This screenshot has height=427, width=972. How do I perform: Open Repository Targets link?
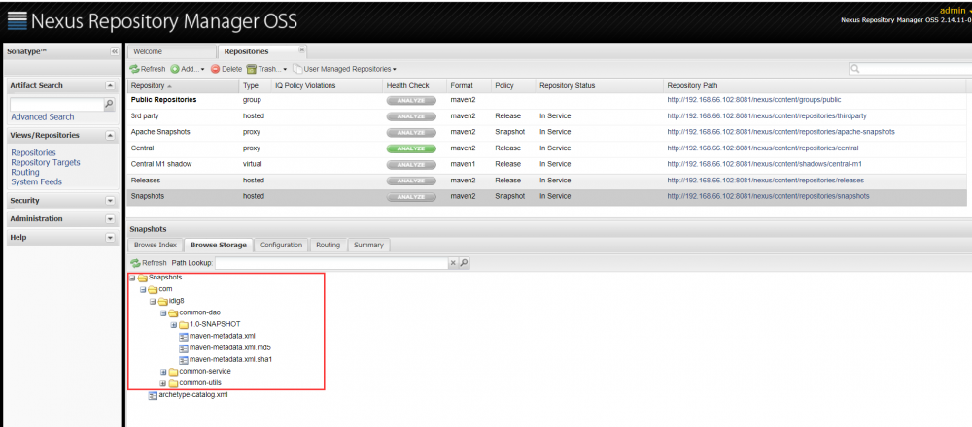(46, 162)
